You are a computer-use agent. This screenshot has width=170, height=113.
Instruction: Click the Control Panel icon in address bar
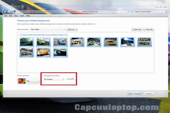click(x=15, y=12)
